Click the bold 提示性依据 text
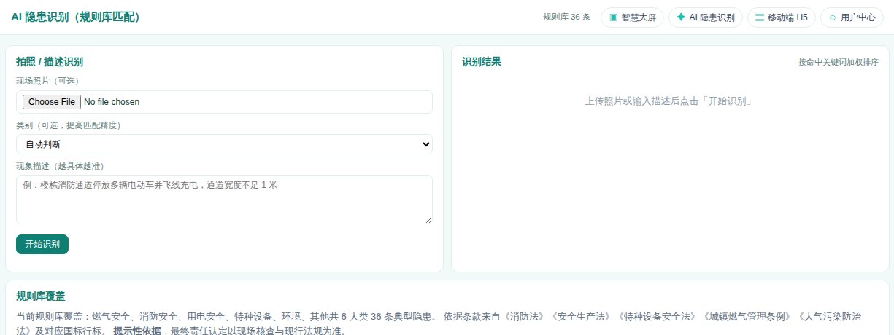 point(137,331)
